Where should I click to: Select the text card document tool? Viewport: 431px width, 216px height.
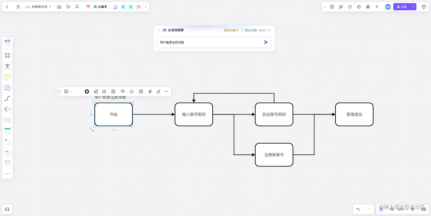7,142
